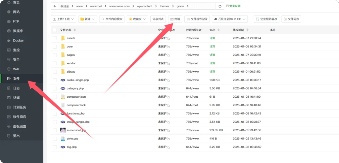Click the assets folder icon
The height and width of the screenshot is (163, 339).
pyautogui.click(x=63, y=38)
